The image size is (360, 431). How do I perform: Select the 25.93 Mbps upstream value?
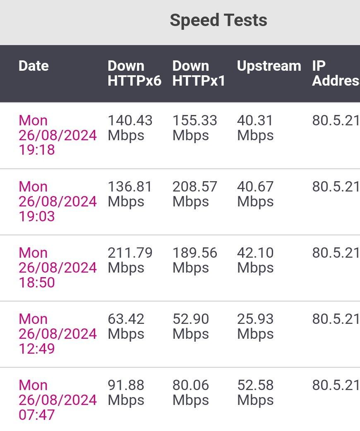point(255,326)
